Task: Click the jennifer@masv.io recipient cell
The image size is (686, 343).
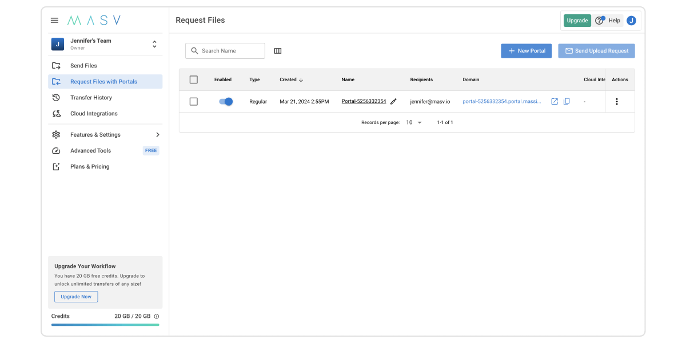Action: [x=430, y=102]
